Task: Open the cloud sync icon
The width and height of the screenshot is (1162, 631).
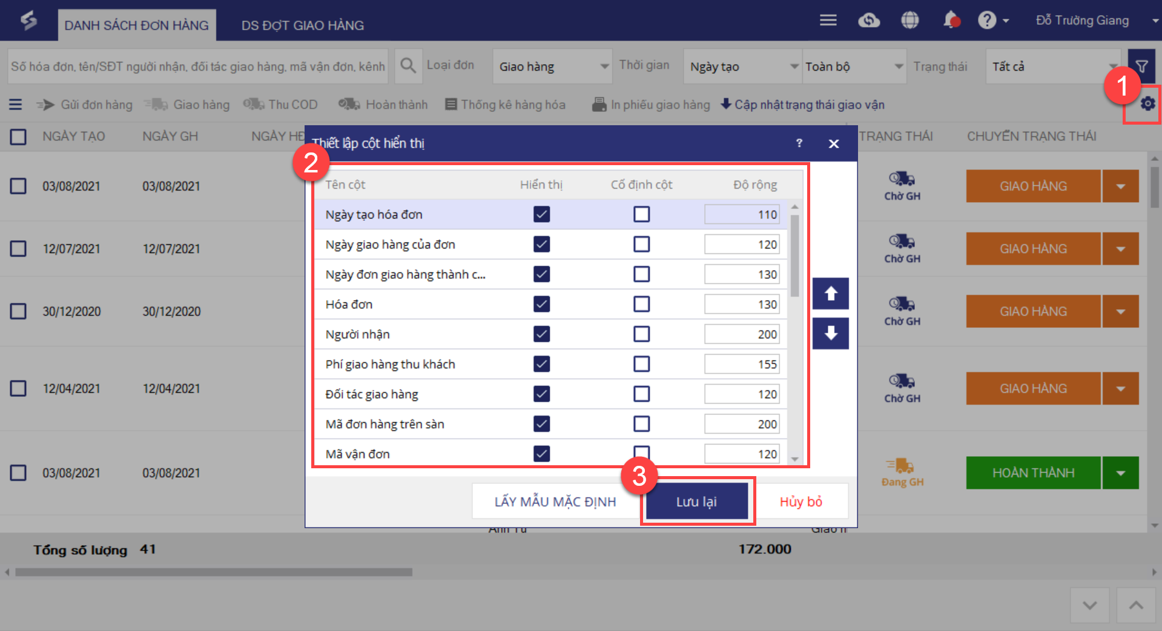Action: click(869, 21)
